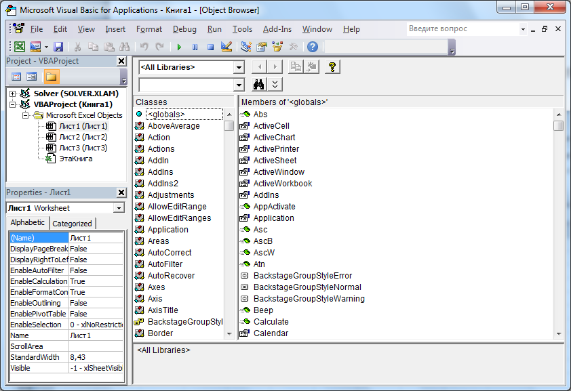Viewport: 571px width, 391px height.
Task: Open Insert UserForm dropdown arrow
Action: coord(46,47)
